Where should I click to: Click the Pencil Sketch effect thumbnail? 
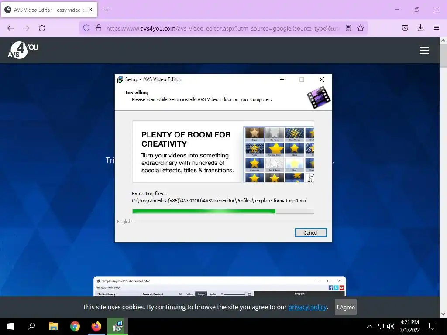(x=275, y=164)
